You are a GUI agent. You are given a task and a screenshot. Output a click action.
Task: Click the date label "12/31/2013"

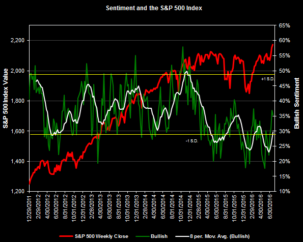136,209
